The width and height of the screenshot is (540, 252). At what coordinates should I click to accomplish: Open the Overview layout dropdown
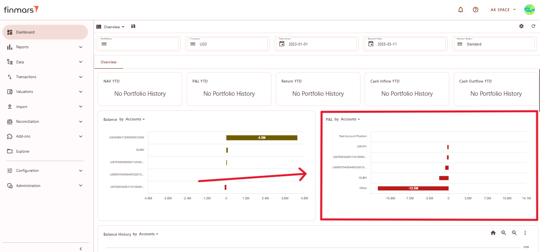point(114,27)
